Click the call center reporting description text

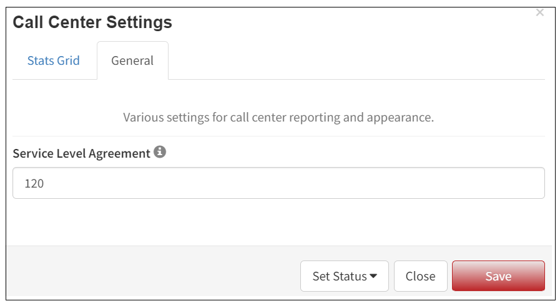[278, 117]
